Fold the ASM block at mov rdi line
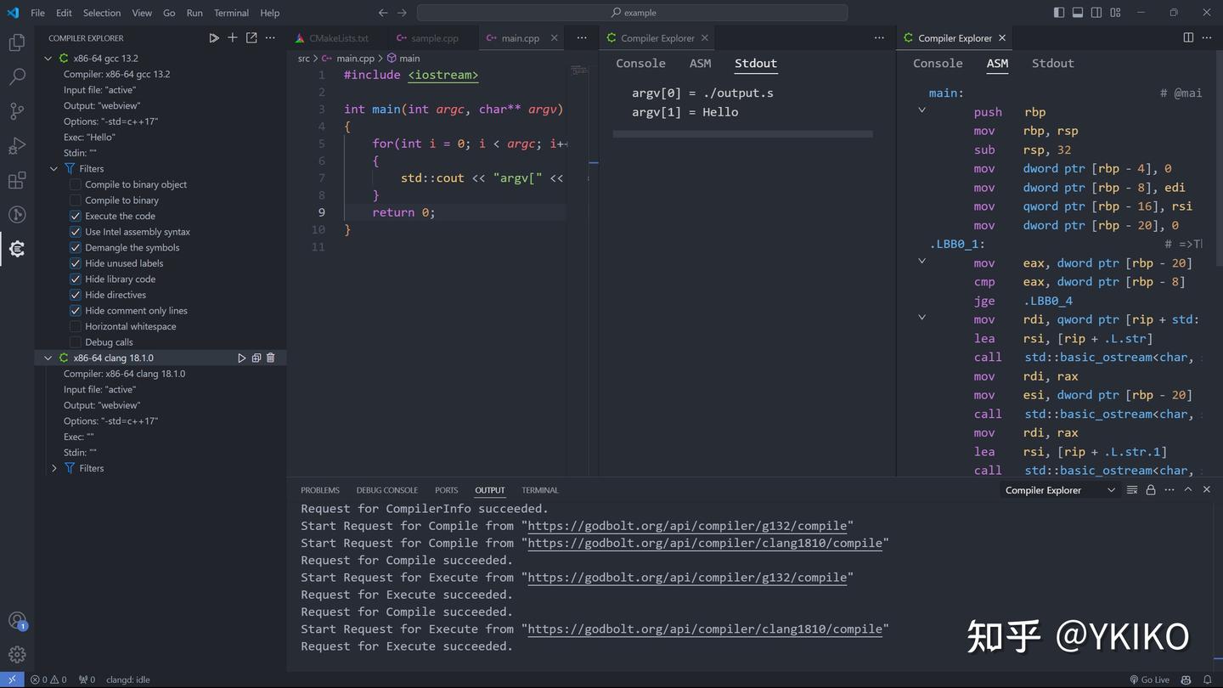The width and height of the screenshot is (1223, 688). click(921, 318)
